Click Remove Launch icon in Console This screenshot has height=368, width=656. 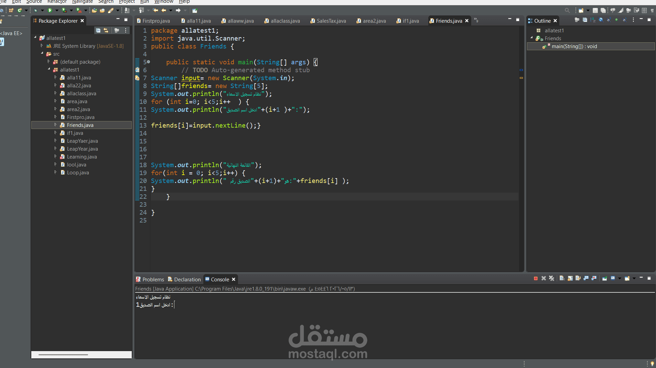(544, 278)
